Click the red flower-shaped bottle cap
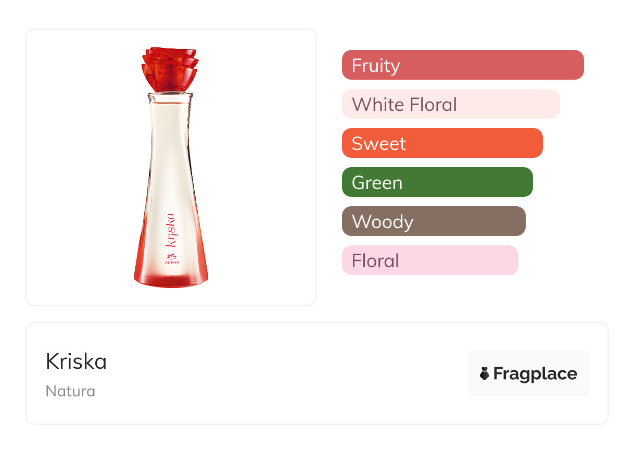Image resolution: width=634 pixels, height=450 pixels. pyautogui.click(x=170, y=69)
